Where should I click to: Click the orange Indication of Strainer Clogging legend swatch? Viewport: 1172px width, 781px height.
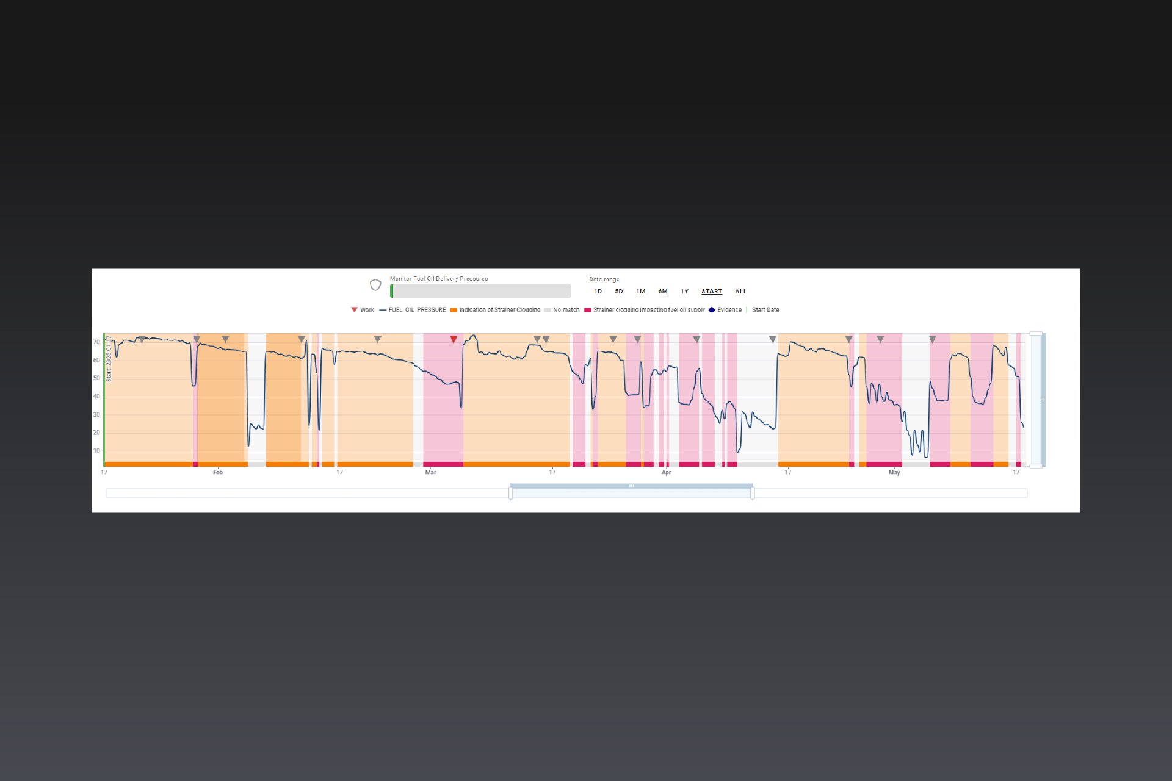(x=453, y=310)
